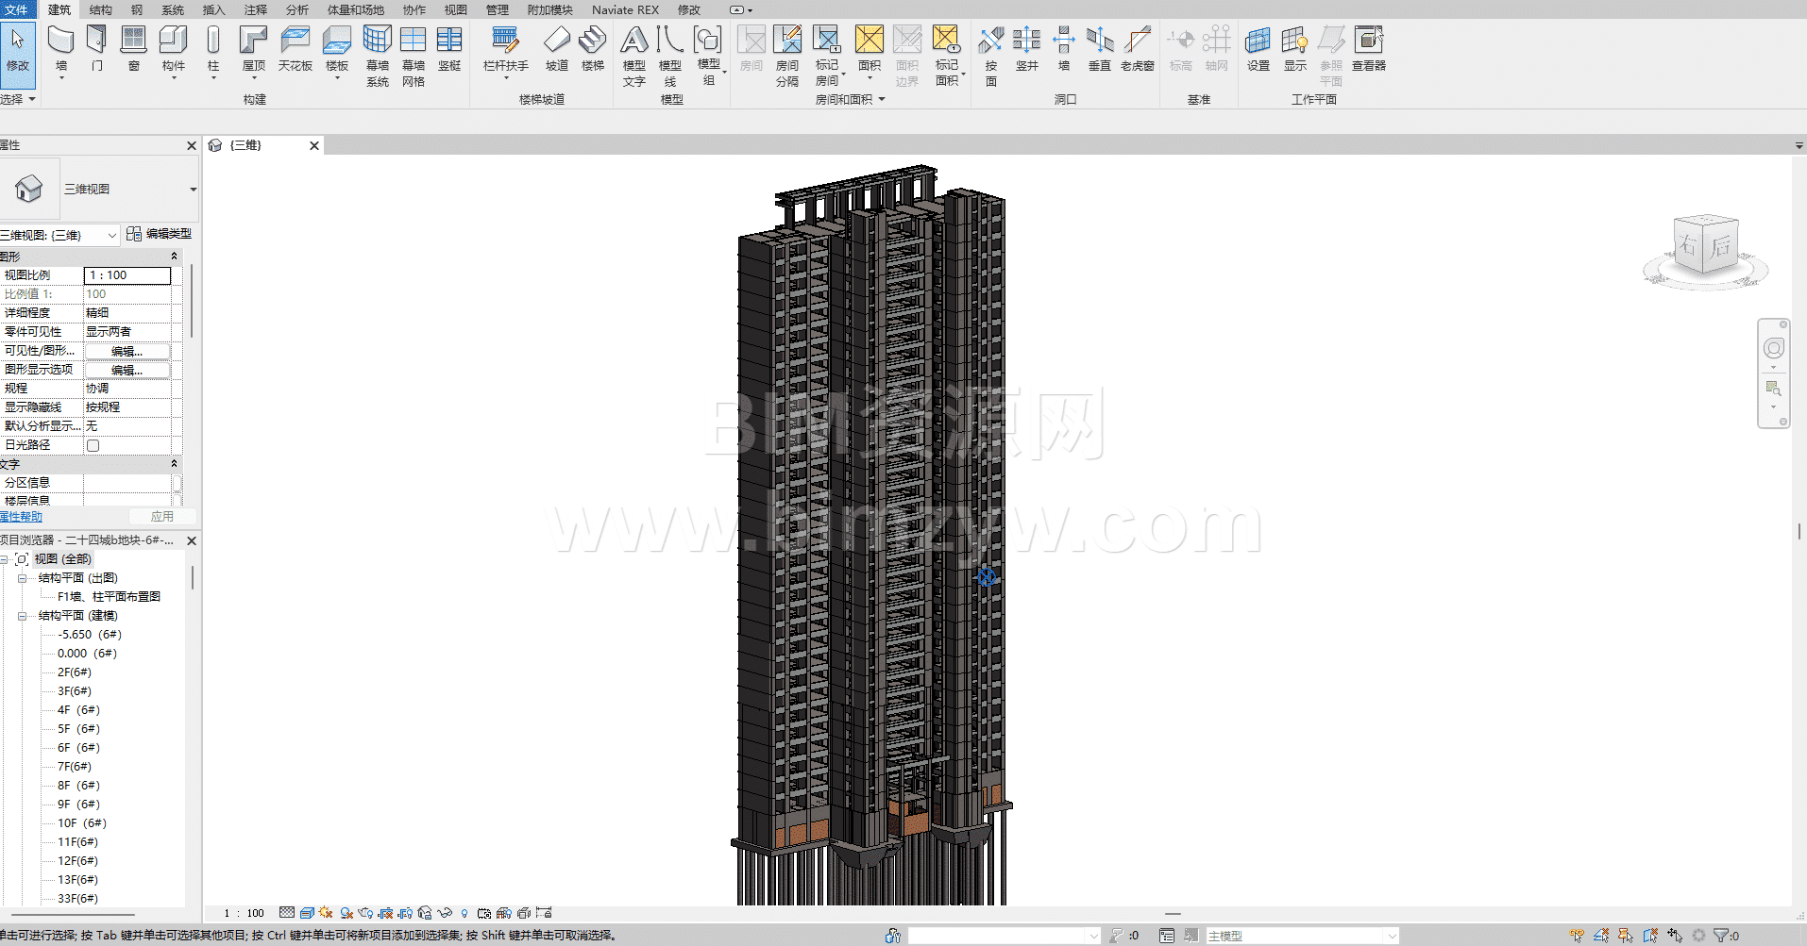Open the 属性帮助 link
The width and height of the screenshot is (1807, 946).
[x=21, y=517]
